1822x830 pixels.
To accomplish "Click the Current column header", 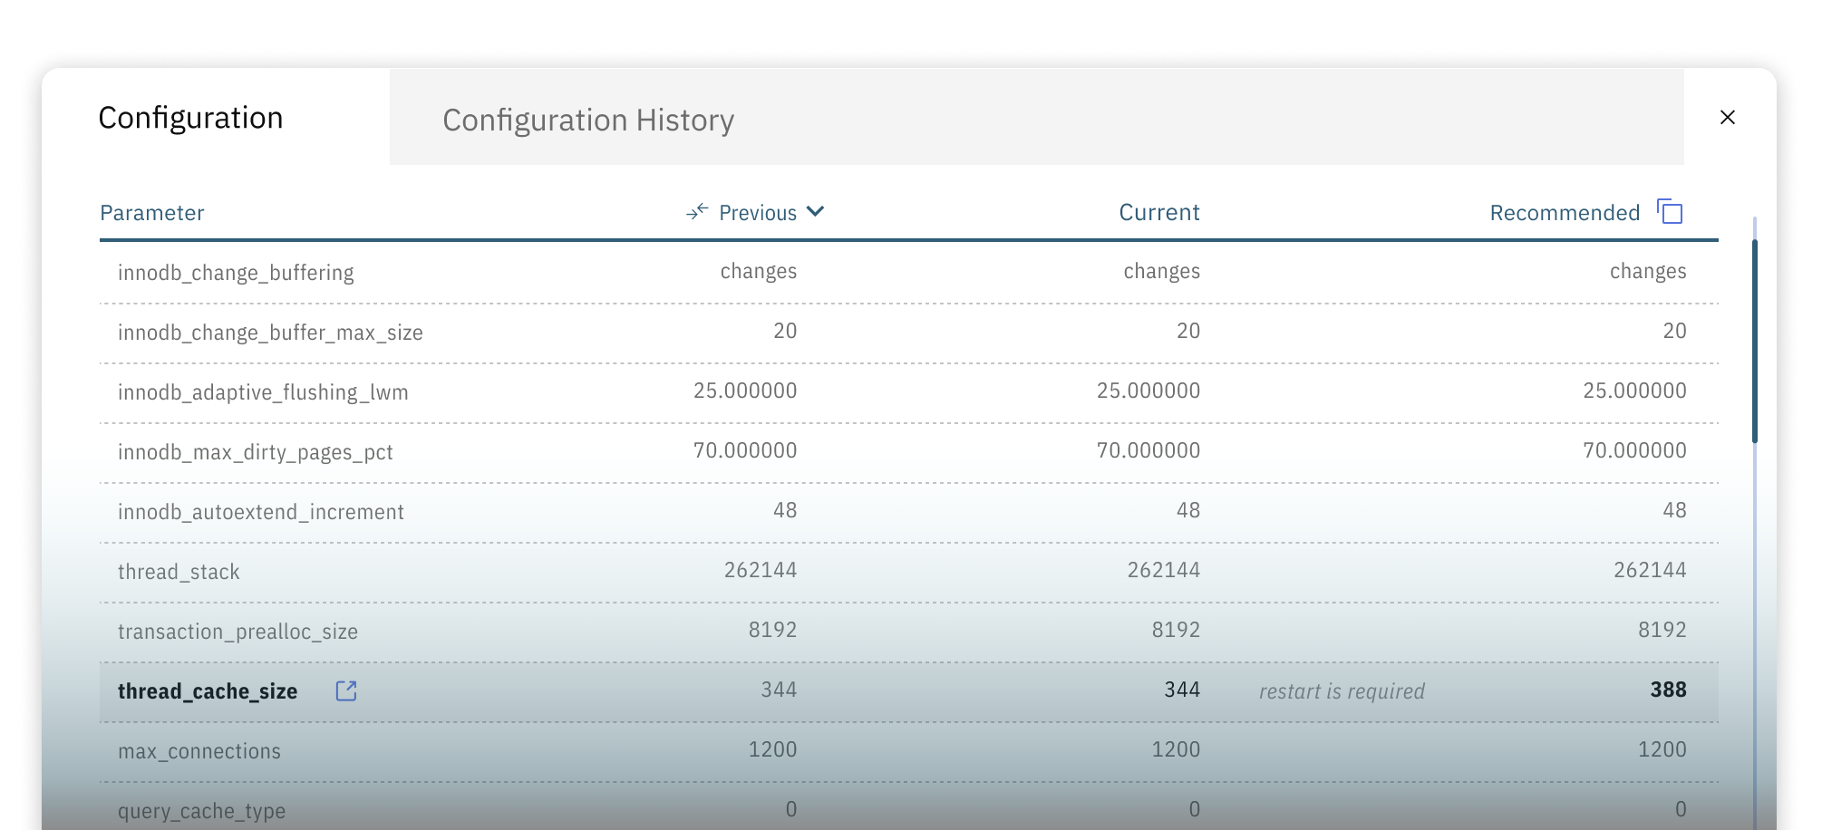I will [1158, 211].
